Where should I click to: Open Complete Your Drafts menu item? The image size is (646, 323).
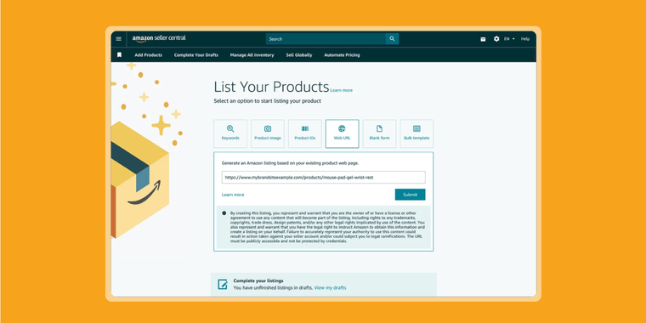click(196, 54)
